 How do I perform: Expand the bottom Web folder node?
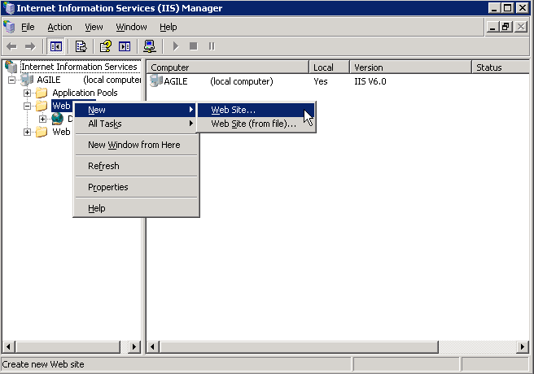[x=27, y=132]
